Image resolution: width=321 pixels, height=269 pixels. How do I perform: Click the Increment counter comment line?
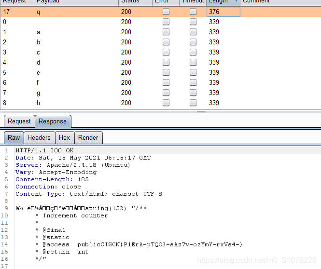click(x=71, y=215)
